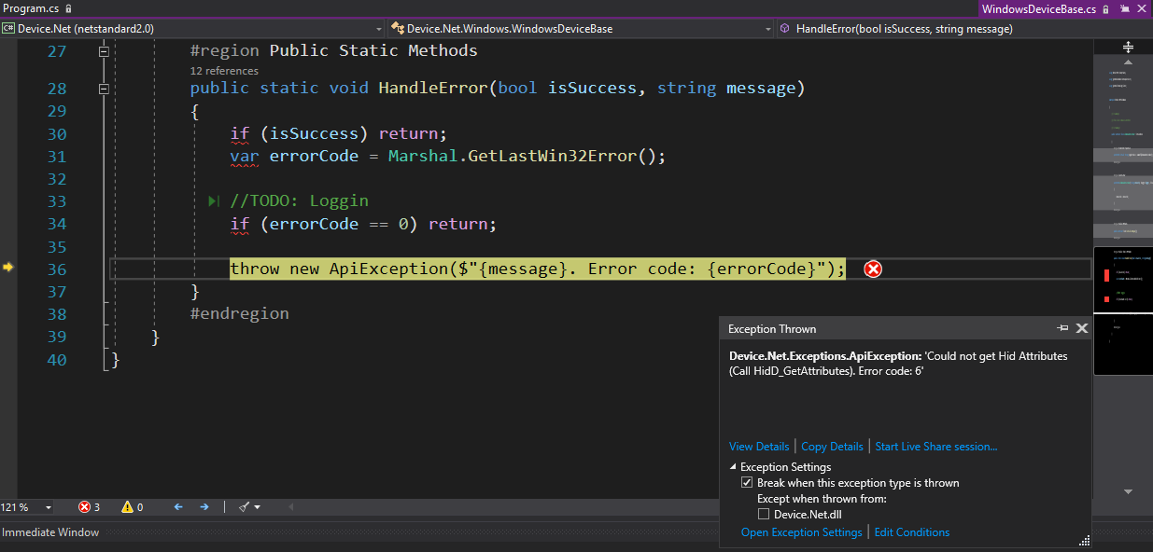Click the squiggly-underlined 'var' on line 31

[245, 157]
